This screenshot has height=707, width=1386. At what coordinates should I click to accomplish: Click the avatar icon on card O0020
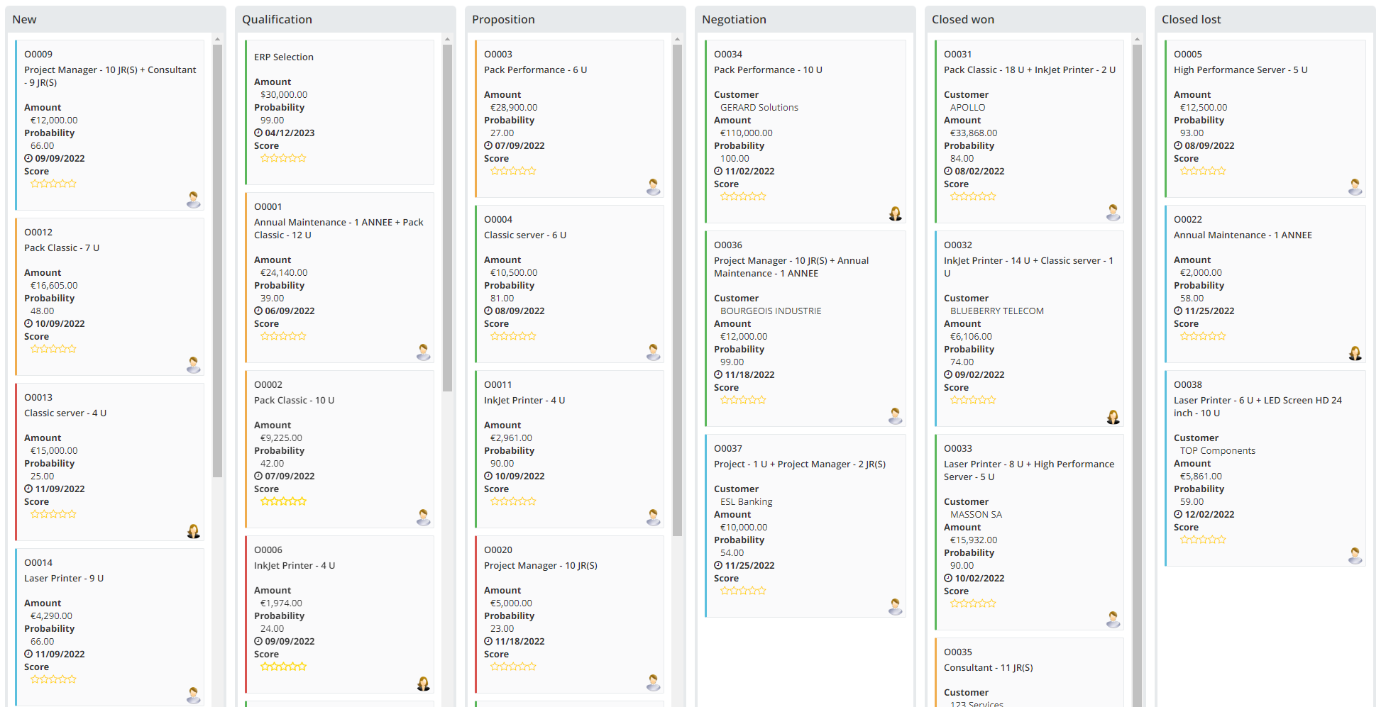(653, 684)
